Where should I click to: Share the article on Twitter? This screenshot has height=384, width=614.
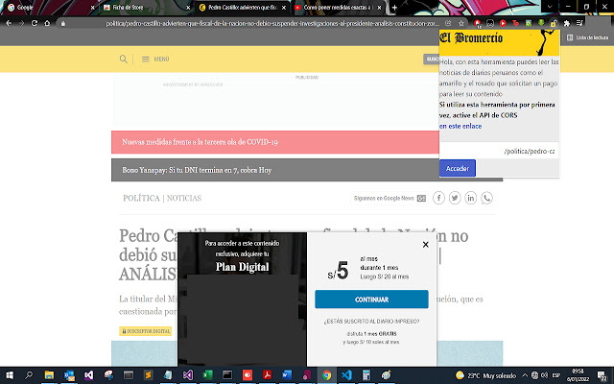[455, 198]
